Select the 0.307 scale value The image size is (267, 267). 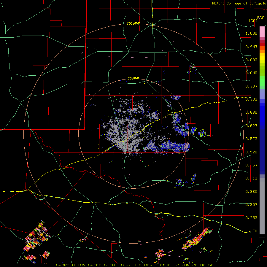point(251,204)
